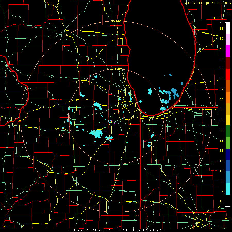Click the light pink 62 kft legend swatch
232x232 pixels.
pos(228,40)
